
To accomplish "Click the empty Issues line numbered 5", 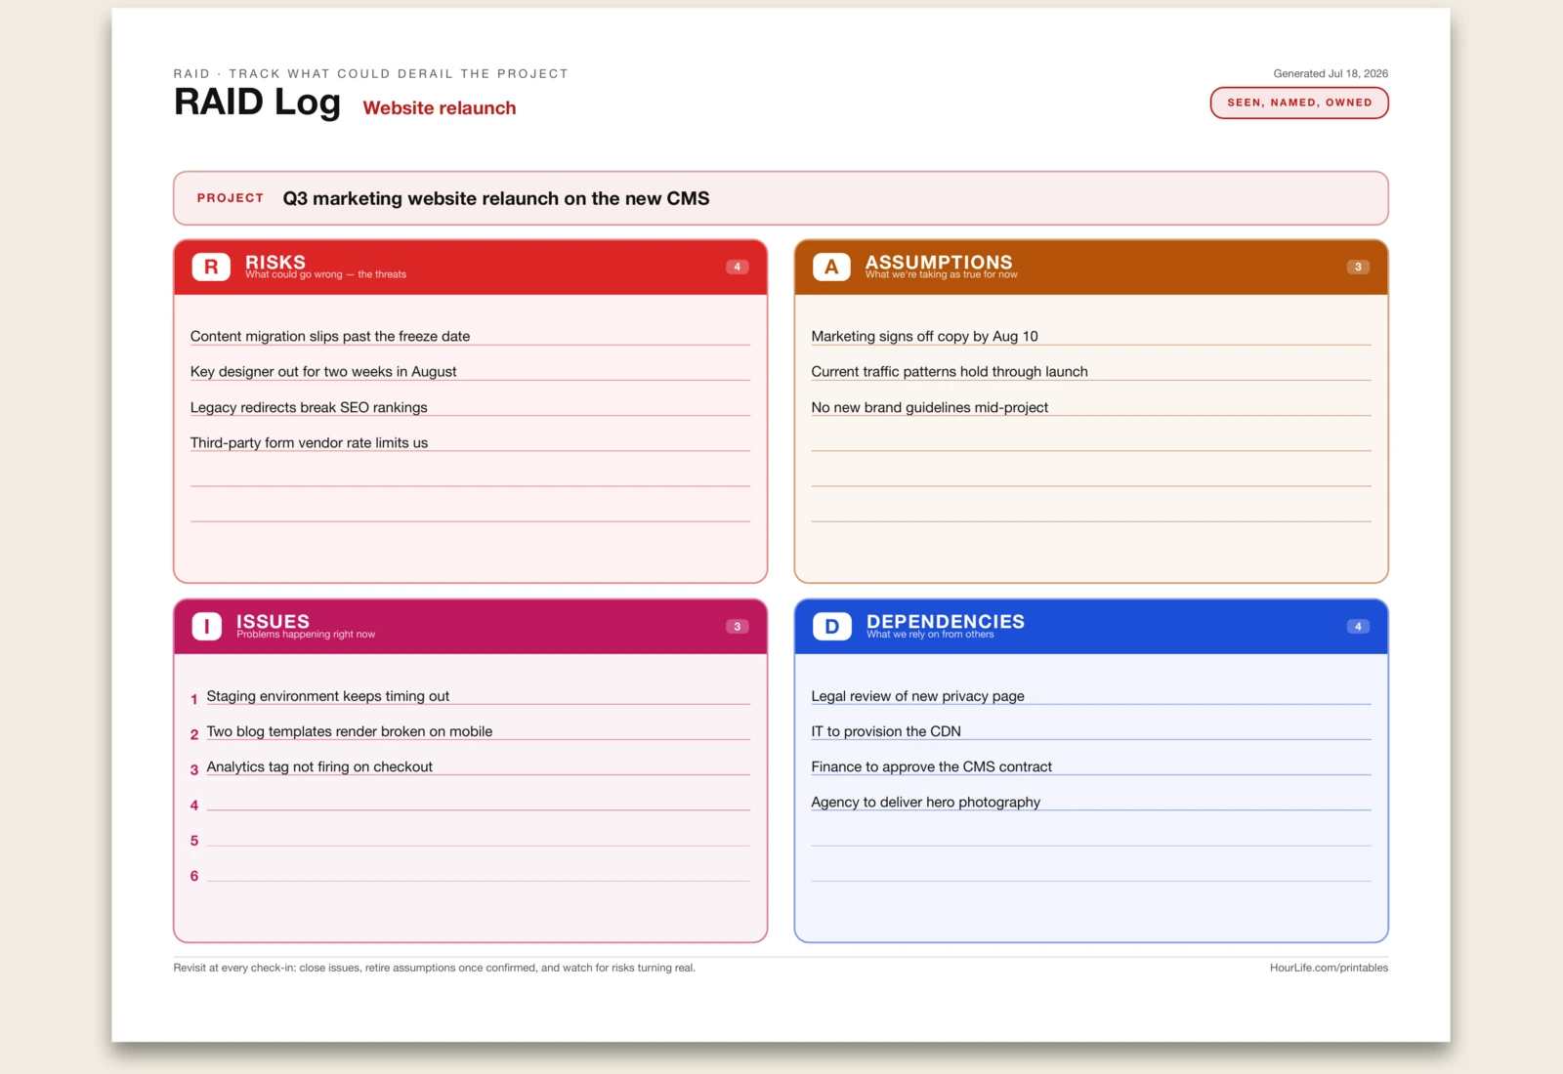I will [470, 838].
